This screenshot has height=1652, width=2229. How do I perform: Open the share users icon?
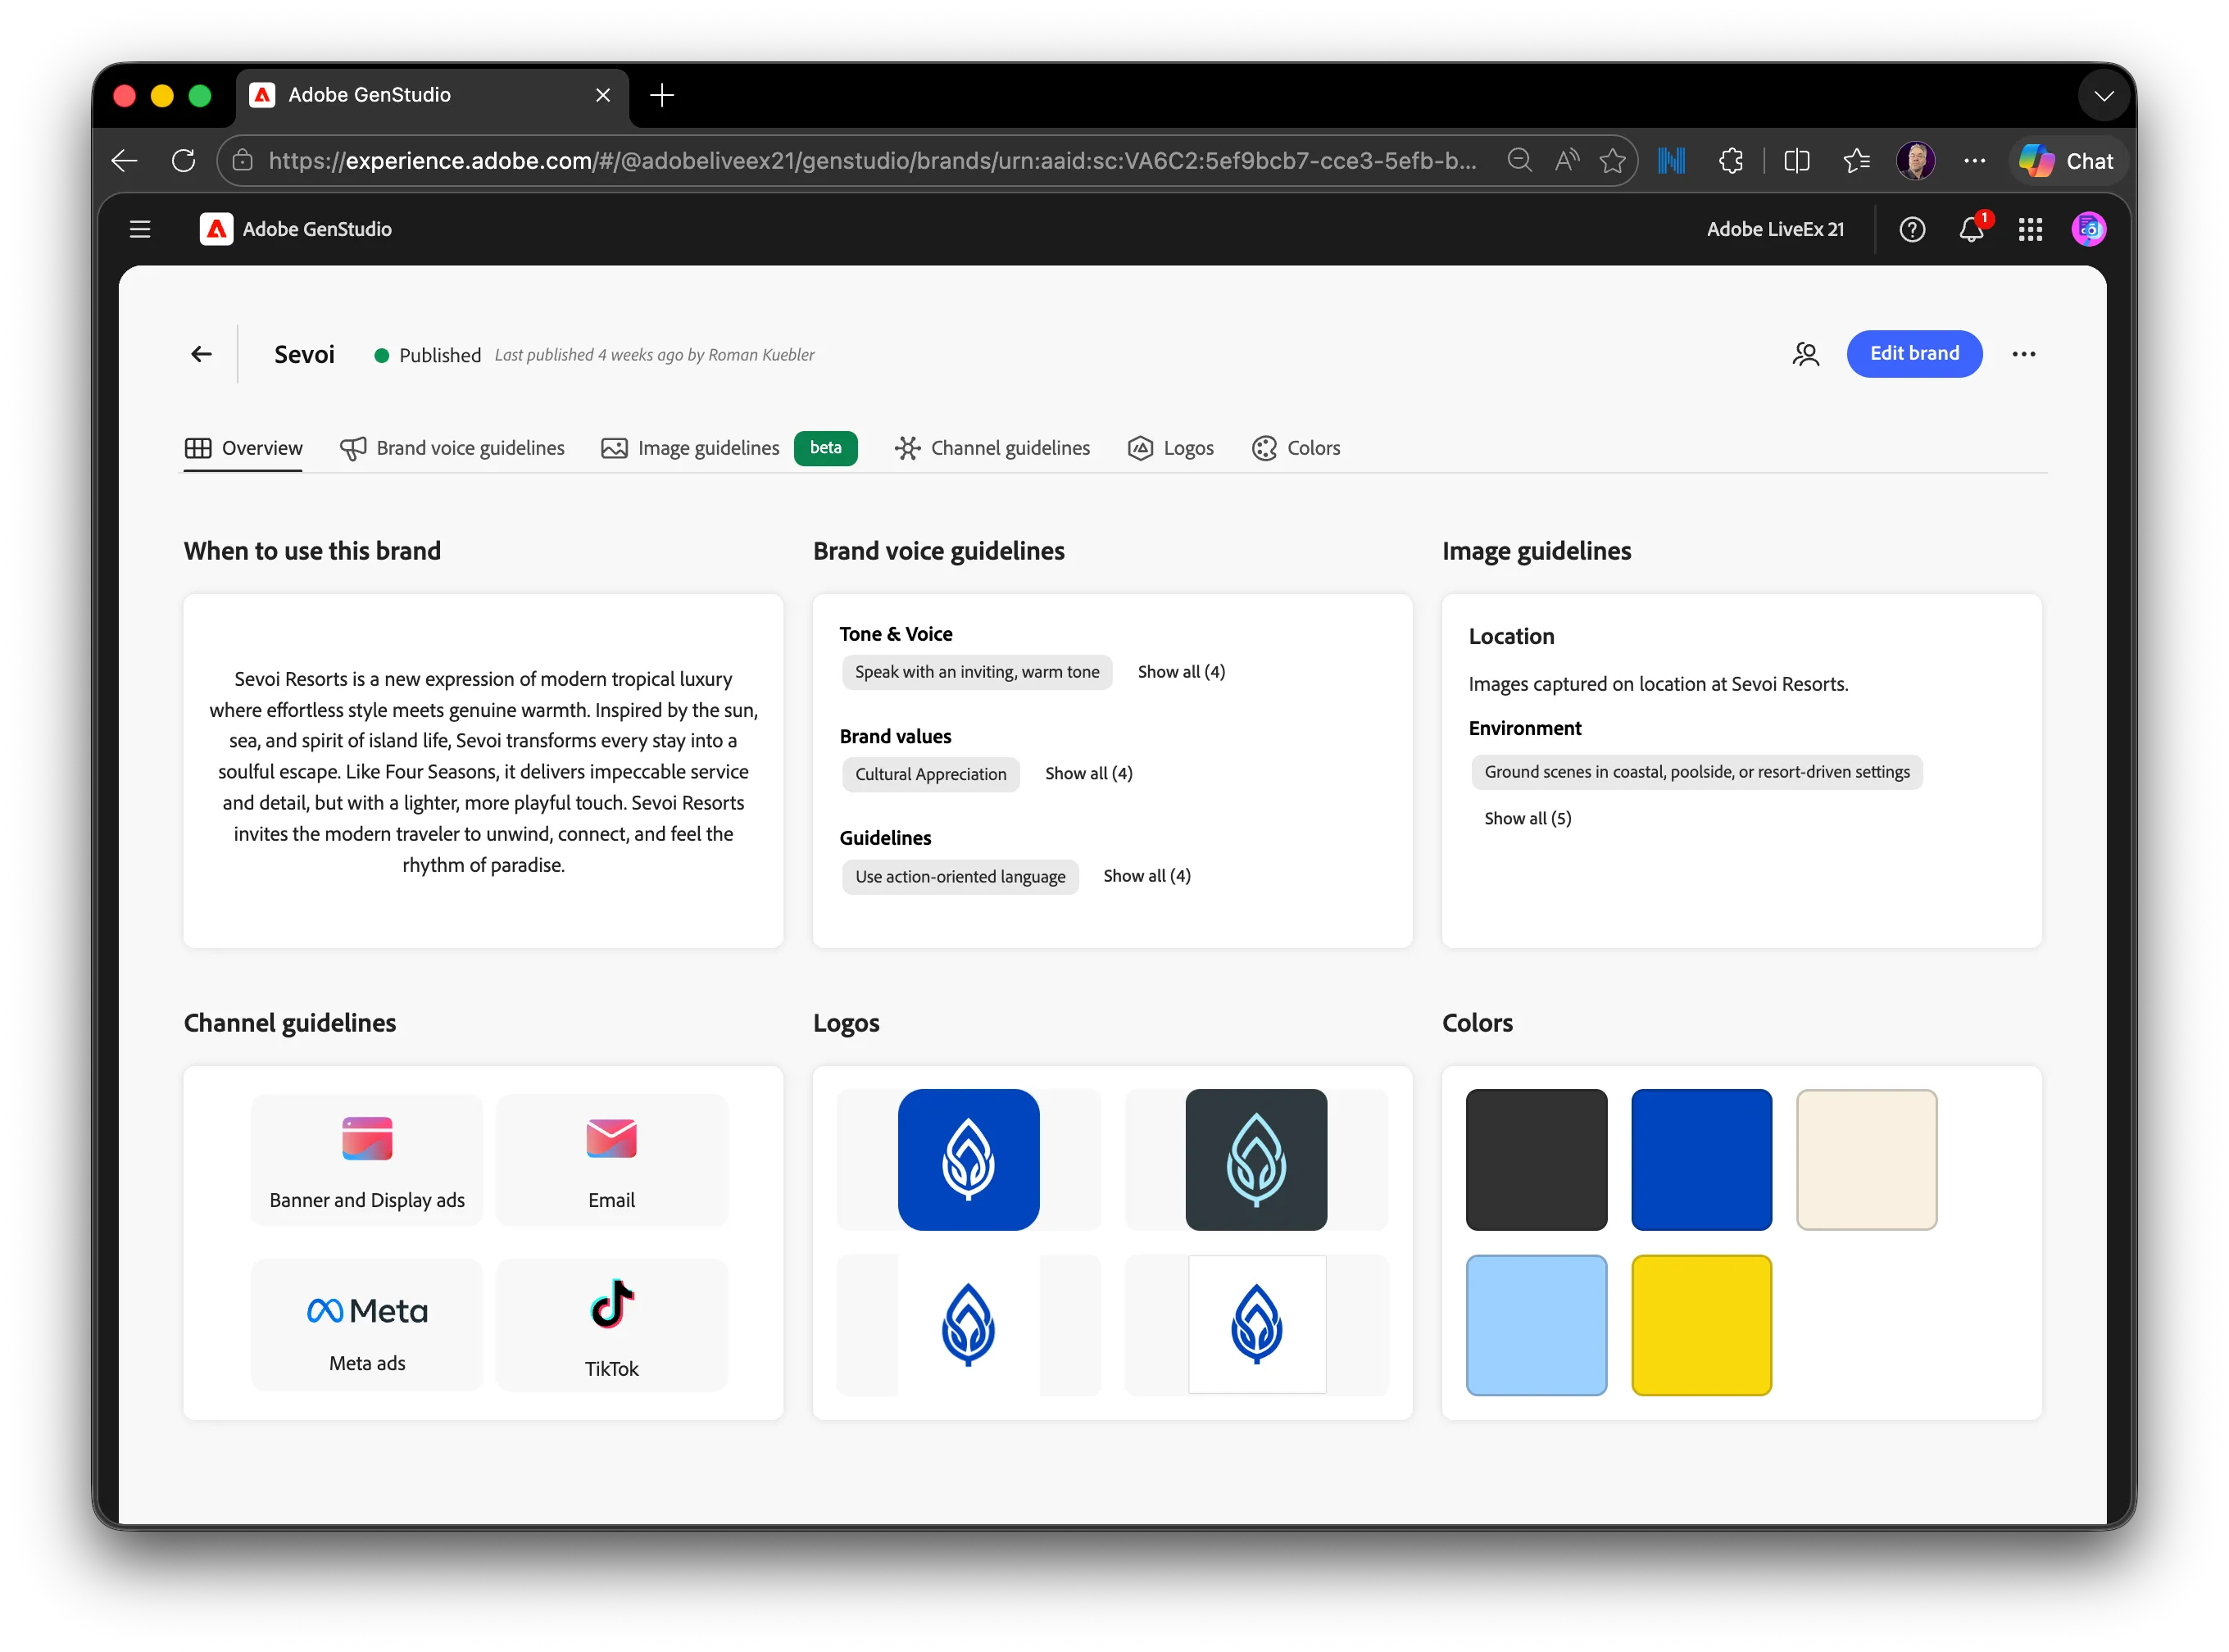point(1805,354)
